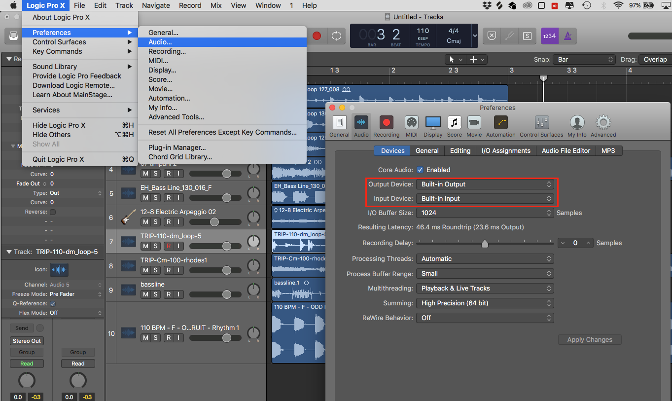Click tempo 110 display in LCD
672x401 pixels.
click(x=423, y=31)
